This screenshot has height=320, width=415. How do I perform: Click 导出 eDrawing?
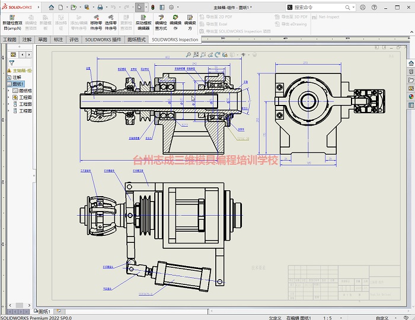coord(290,24)
